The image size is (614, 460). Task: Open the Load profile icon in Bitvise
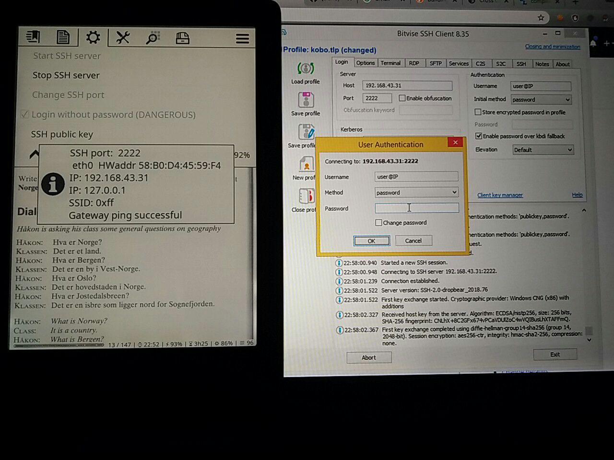pos(306,68)
